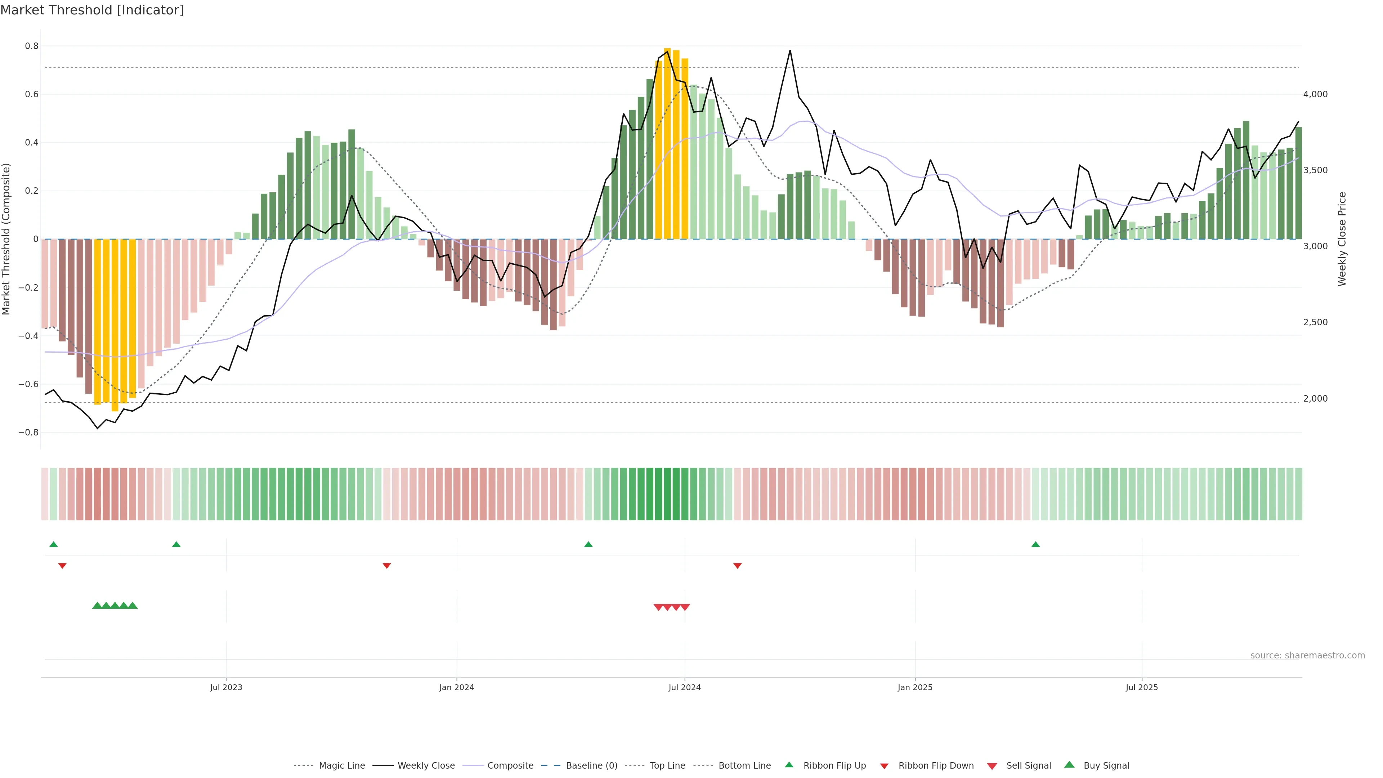Click the leftmost green Buy Signal triangle
Viewport: 1383px width, 778px height.
pos(97,605)
